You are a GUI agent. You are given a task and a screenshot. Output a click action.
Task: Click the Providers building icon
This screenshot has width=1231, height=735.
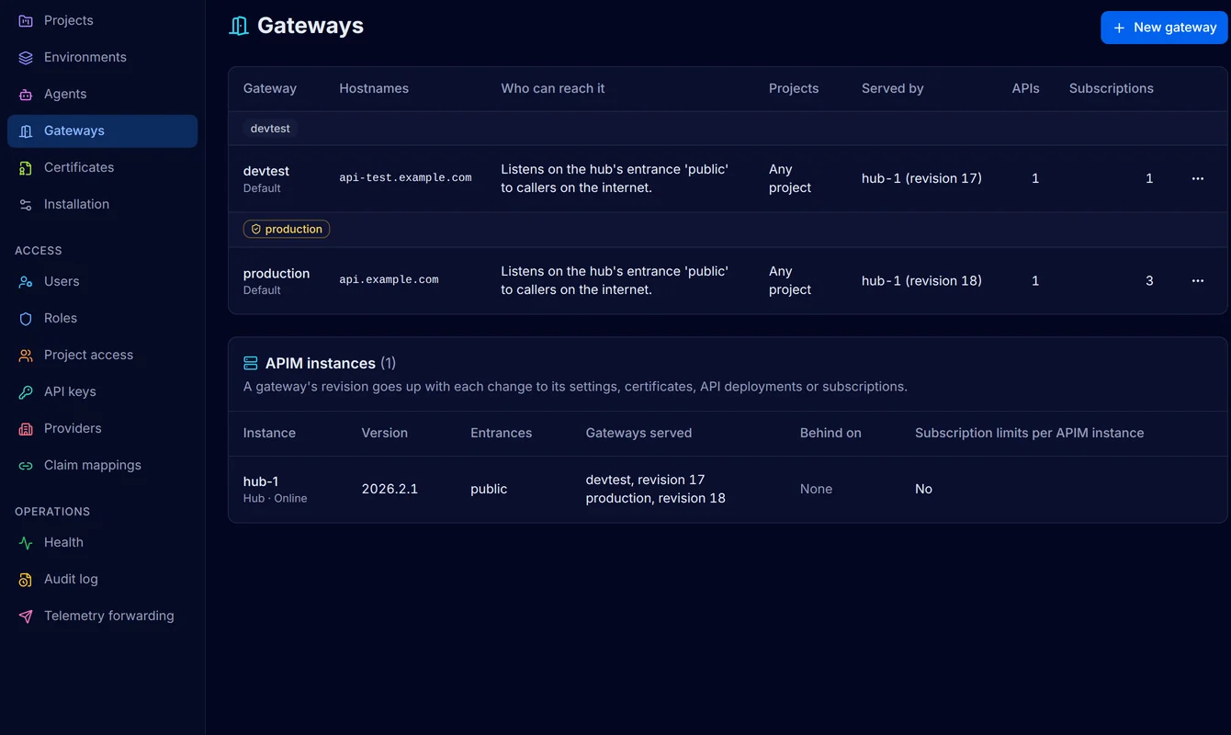click(x=26, y=428)
